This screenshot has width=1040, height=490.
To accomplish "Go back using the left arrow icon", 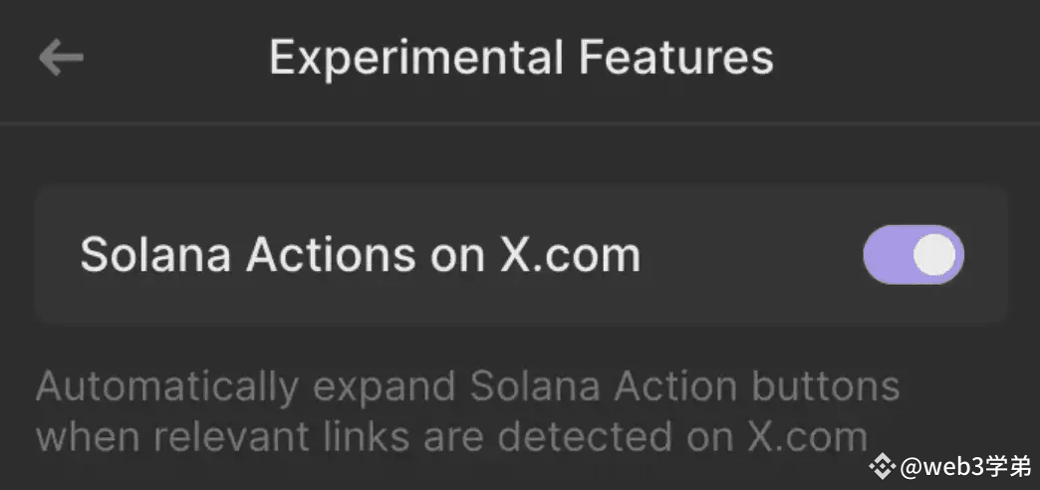I will (x=61, y=57).
